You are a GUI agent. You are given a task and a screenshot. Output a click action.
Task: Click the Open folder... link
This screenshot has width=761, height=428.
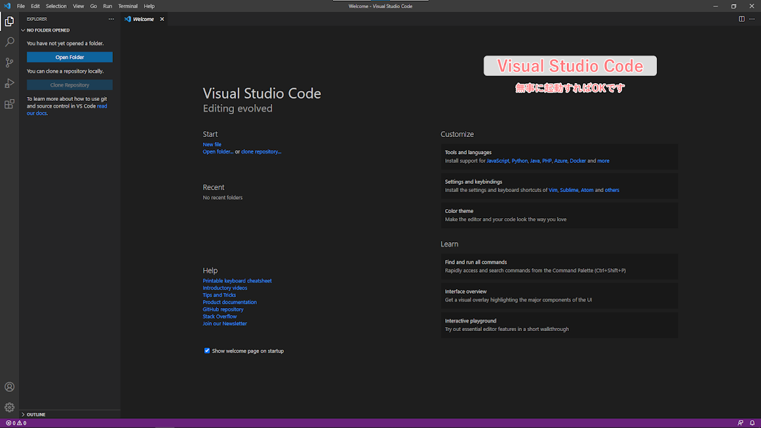tap(218, 152)
